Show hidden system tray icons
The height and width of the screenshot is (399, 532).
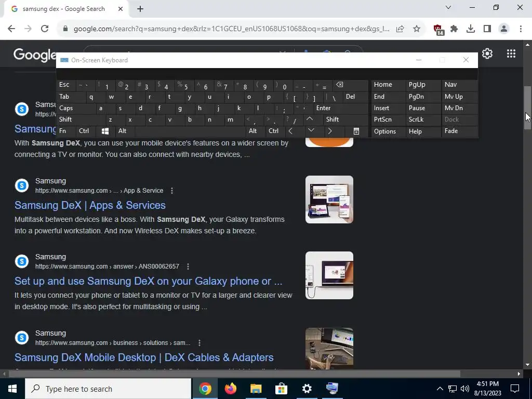coord(440,389)
